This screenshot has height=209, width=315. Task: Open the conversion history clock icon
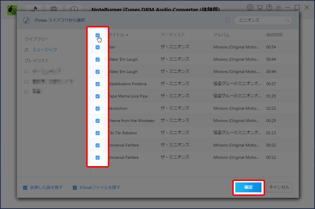(74, 9)
